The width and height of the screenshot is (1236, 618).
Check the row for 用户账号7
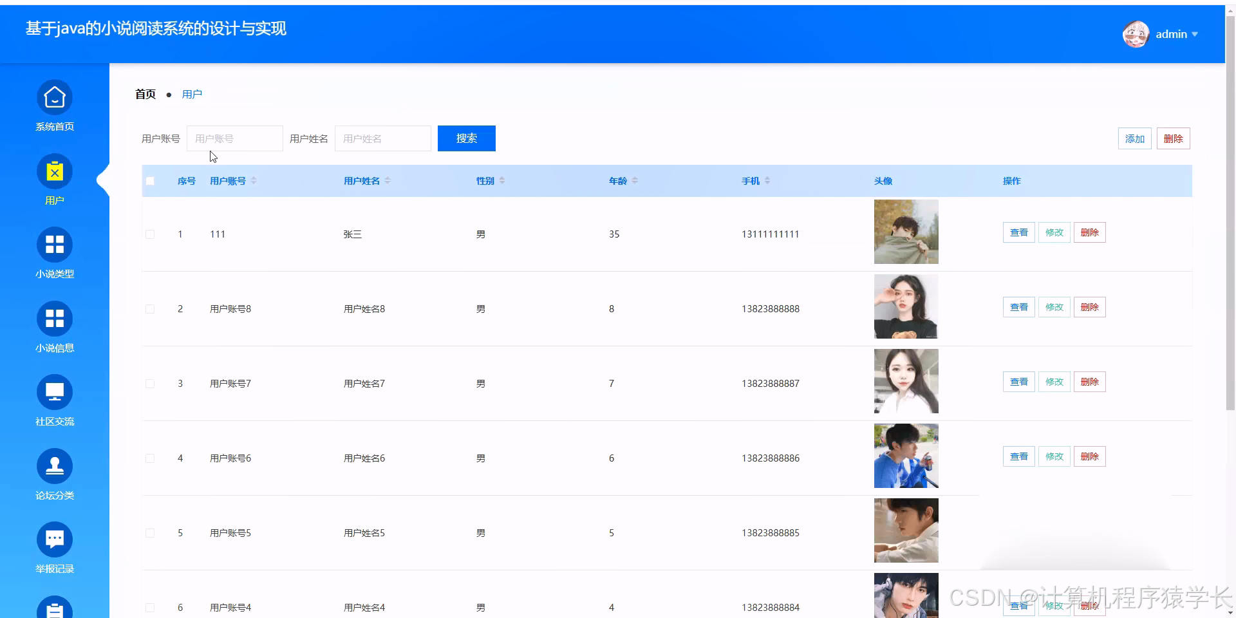click(150, 384)
